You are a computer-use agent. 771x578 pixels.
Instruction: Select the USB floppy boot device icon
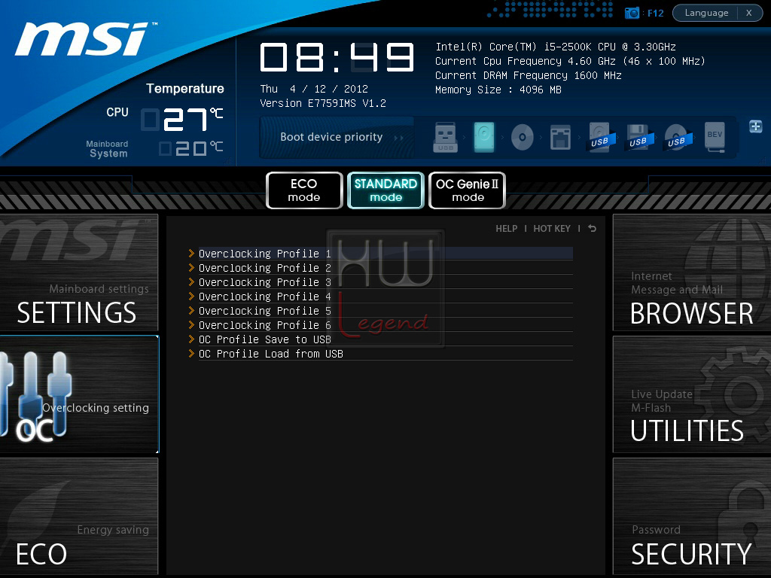pos(638,137)
